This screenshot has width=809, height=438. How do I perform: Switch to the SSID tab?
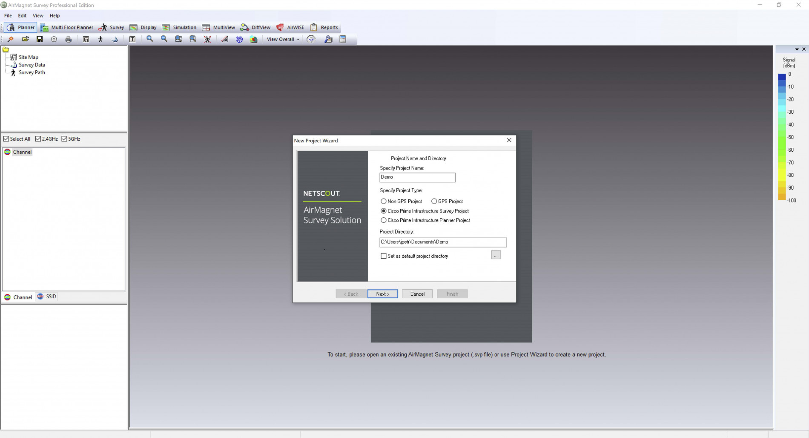[47, 297]
